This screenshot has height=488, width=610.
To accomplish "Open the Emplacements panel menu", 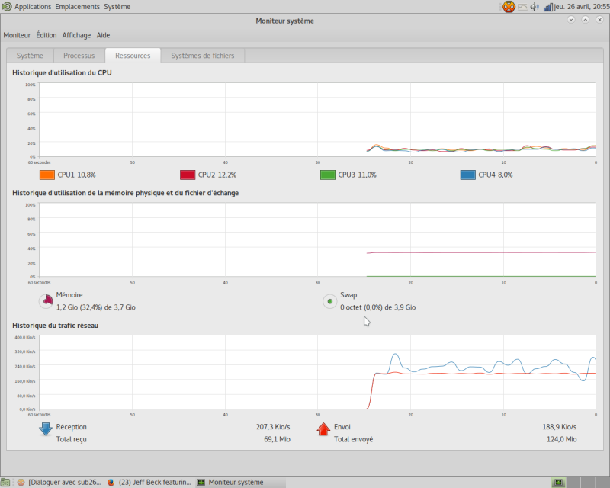I will [78, 7].
